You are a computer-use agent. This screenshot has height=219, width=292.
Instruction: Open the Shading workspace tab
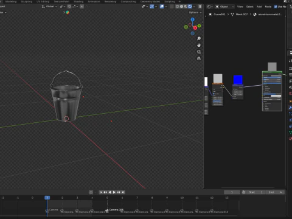(78, 1)
